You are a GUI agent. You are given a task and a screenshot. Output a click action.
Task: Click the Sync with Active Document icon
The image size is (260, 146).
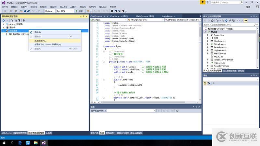(x=223, y=20)
